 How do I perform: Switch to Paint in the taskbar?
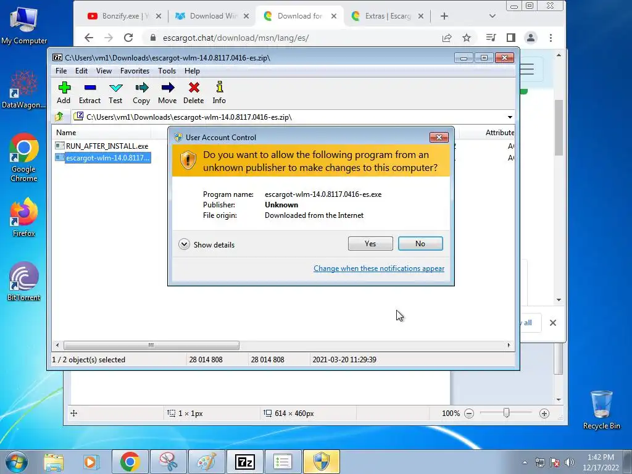point(206,462)
